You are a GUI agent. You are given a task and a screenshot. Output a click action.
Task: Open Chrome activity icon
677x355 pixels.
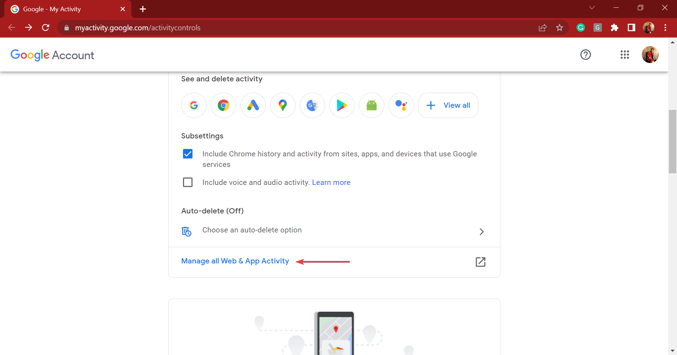point(224,105)
